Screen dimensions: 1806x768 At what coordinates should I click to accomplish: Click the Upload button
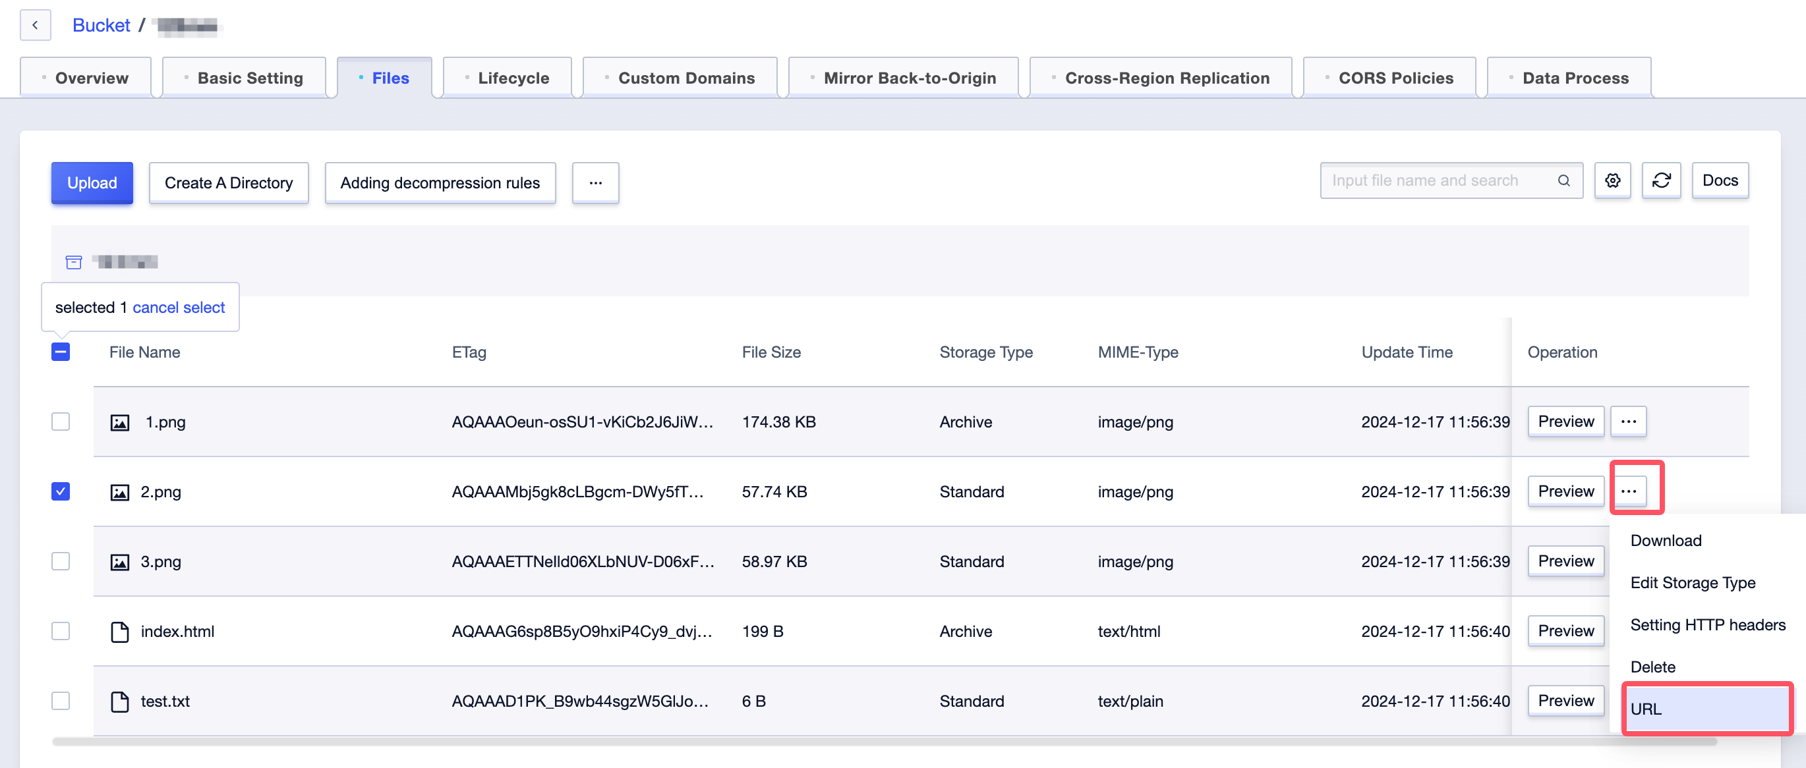pyautogui.click(x=92, y=183)
